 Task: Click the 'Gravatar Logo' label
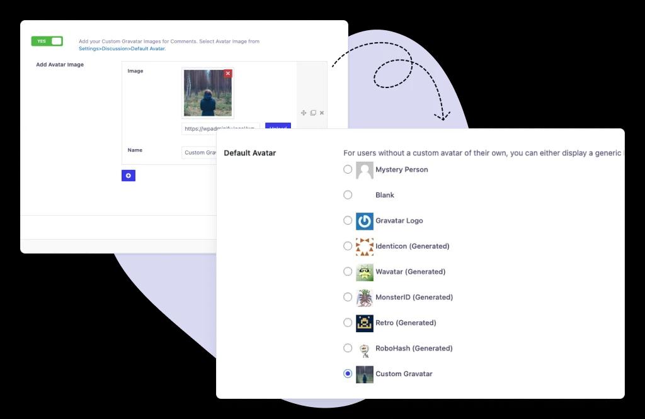399,220
